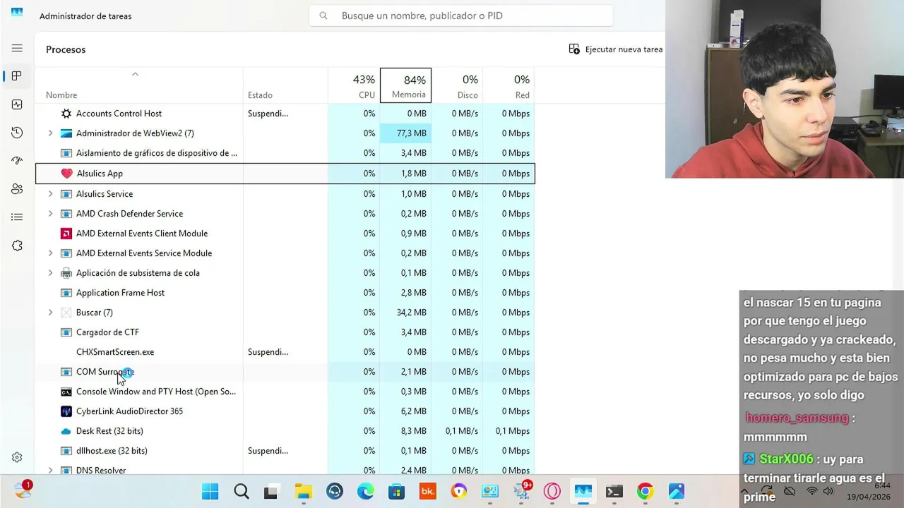Sort by the Disco column header
This screenshot has height=508, width=904.
coord(457,85)
